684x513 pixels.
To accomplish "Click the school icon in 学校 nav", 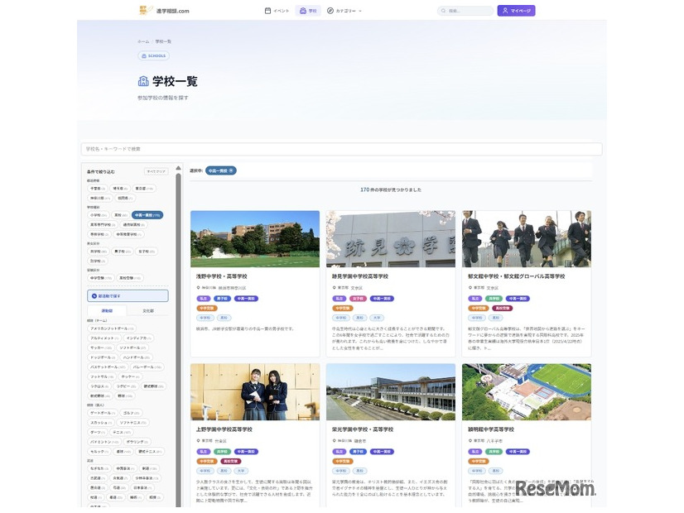I will [x=303, y=11].
